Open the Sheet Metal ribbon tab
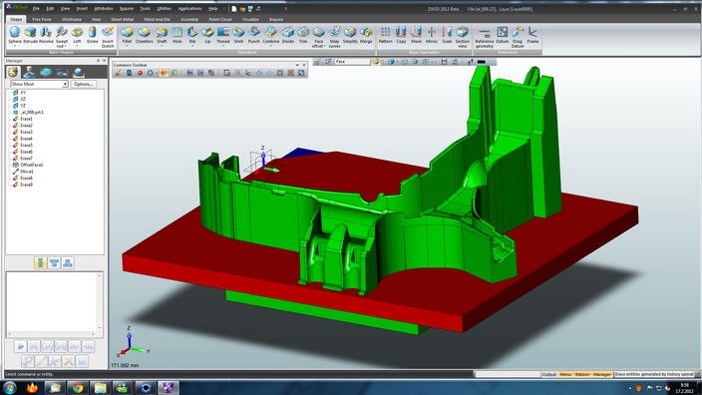The width and height of the screenshot is (702, 395). click(x=123, y=19)
